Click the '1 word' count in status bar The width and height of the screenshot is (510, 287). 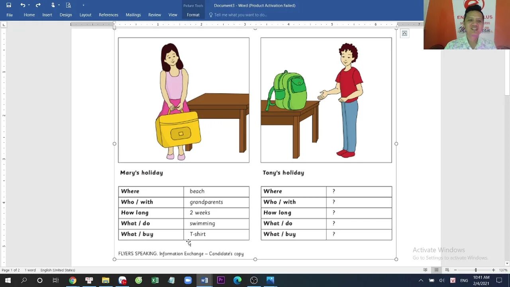[30, 270]
